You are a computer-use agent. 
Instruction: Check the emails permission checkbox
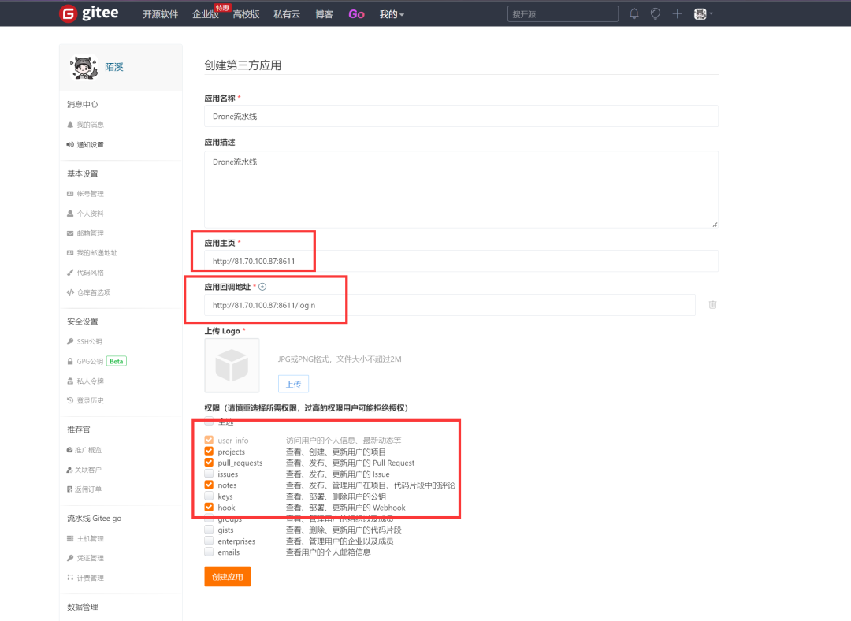point(209,552)
